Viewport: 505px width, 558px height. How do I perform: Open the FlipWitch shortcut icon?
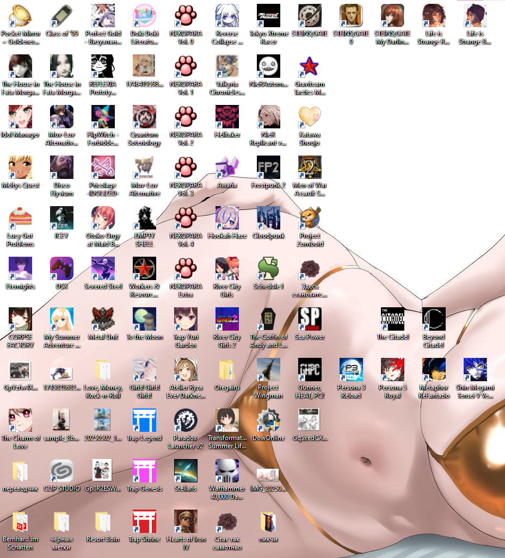tap(103, 117)
